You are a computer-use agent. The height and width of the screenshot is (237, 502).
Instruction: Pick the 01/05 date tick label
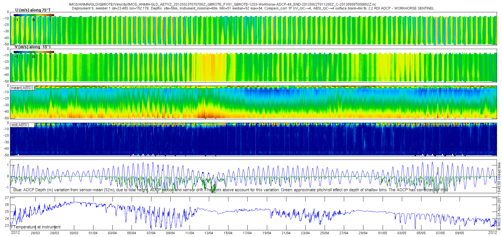coord(382,233)
